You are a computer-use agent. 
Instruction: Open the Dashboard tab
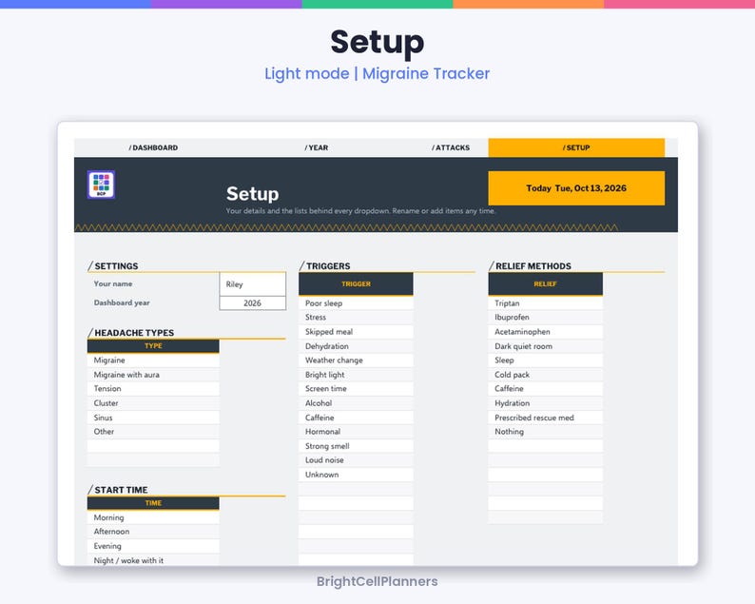pos(153,147)
